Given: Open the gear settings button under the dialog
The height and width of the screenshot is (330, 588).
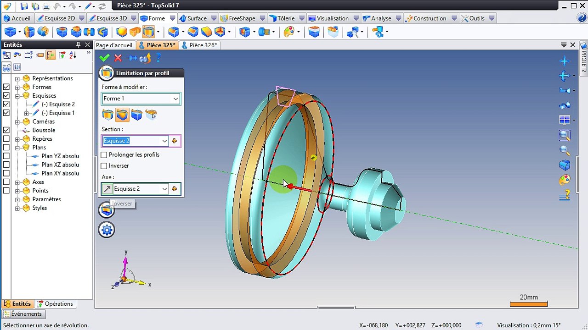Looking at the screenshot, I should (x=107, y=230).
